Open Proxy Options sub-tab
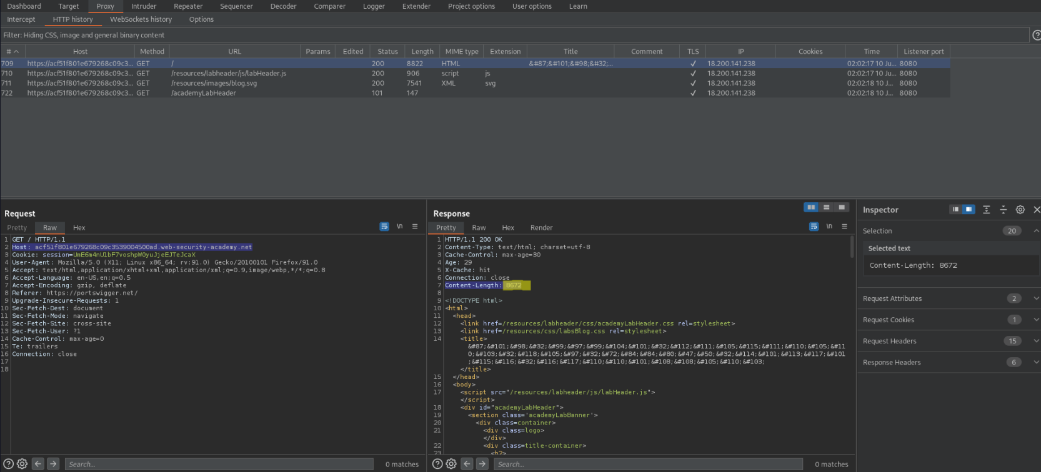 (x=201, y=19)
